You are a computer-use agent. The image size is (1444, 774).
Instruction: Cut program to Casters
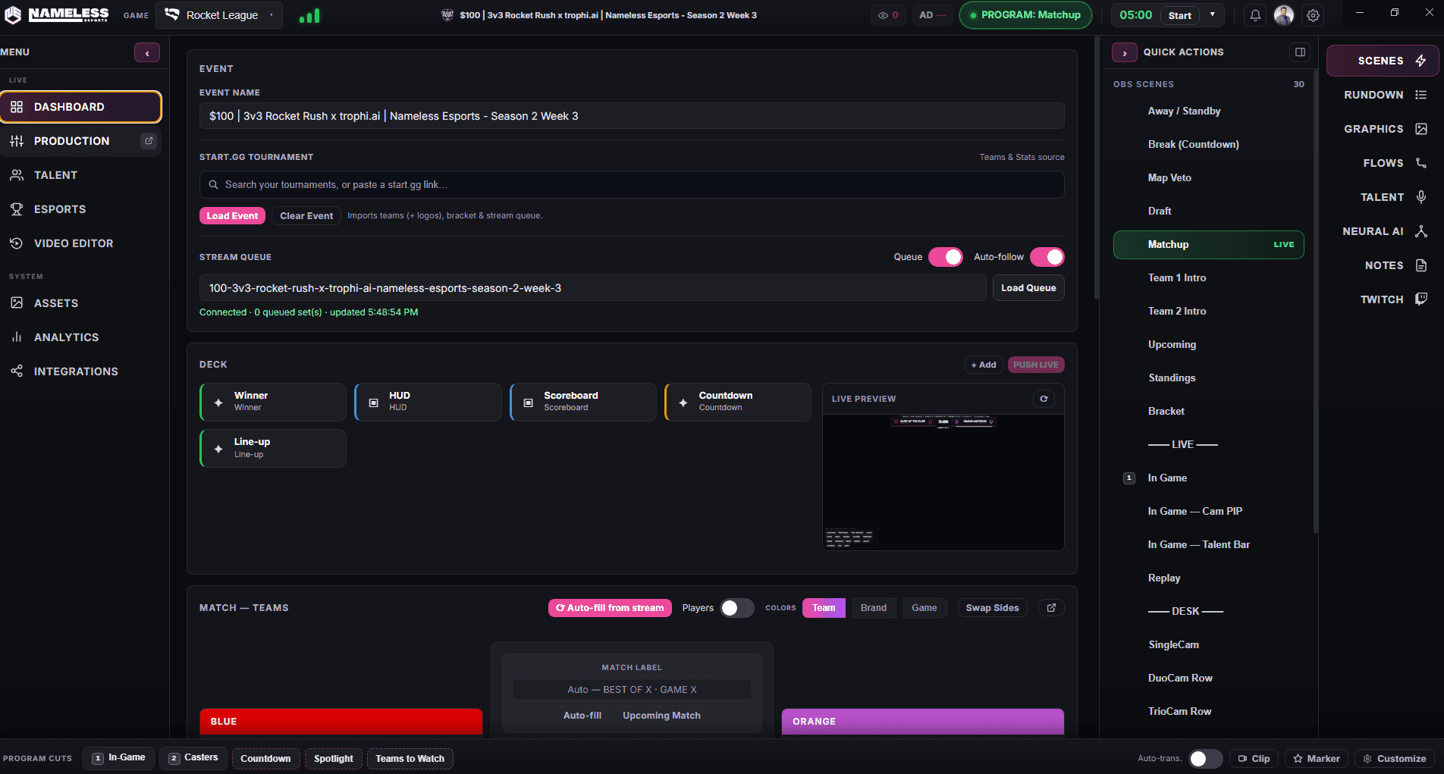[x=193, y=758]
